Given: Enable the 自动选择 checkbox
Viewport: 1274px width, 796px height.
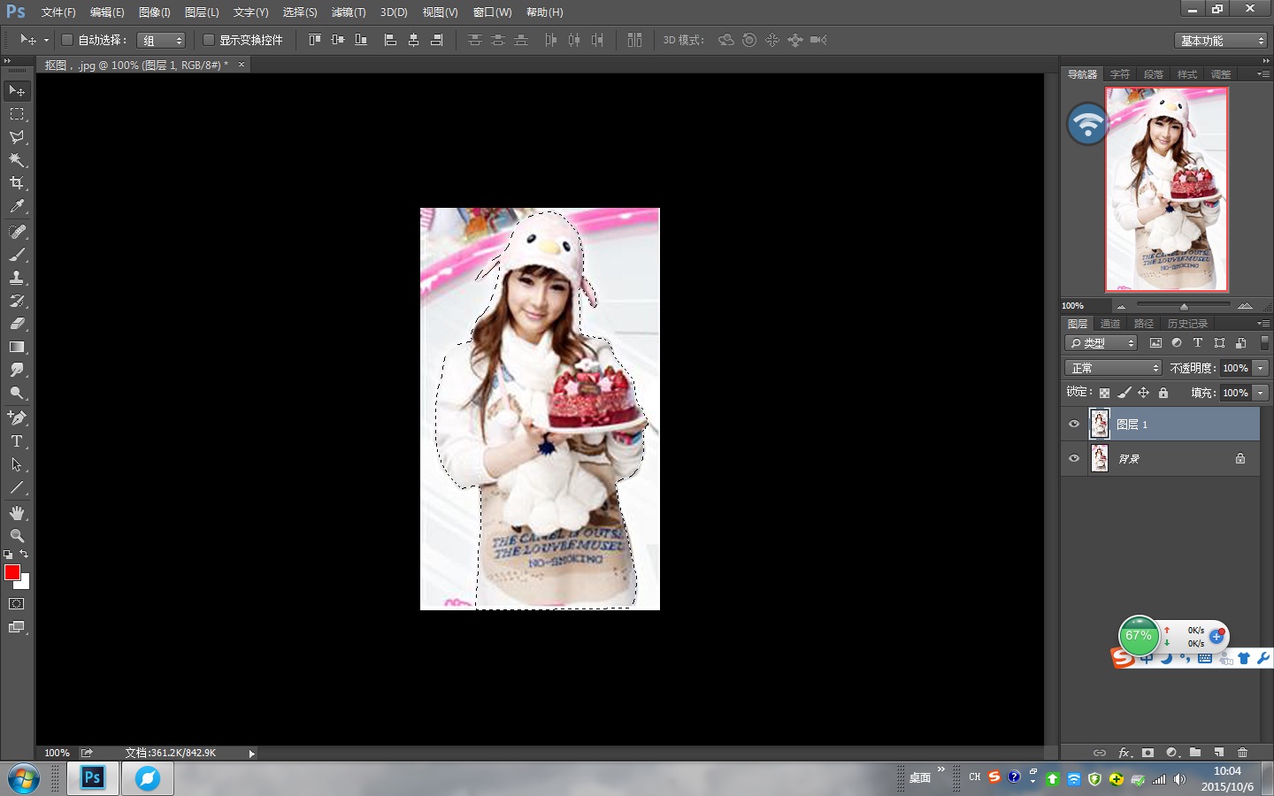Looking at the screenshot, I should coord(67,40).
